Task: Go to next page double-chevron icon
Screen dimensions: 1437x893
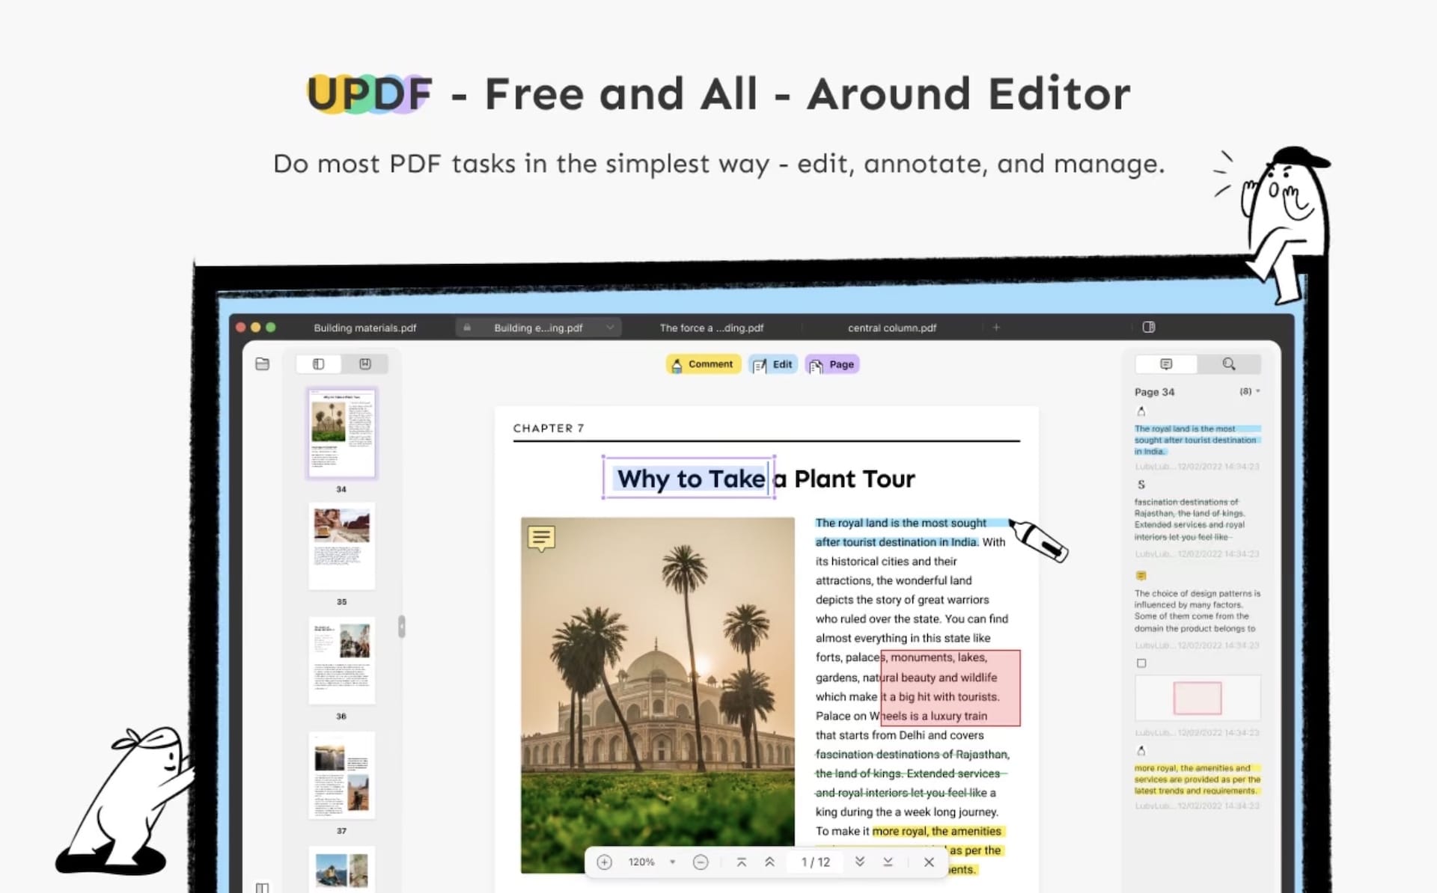Action: (x=860, y=862)
